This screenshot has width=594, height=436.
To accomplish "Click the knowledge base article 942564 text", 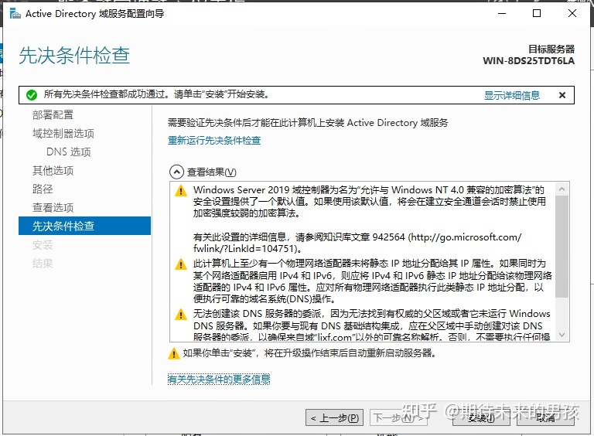I will coord(389,237).
